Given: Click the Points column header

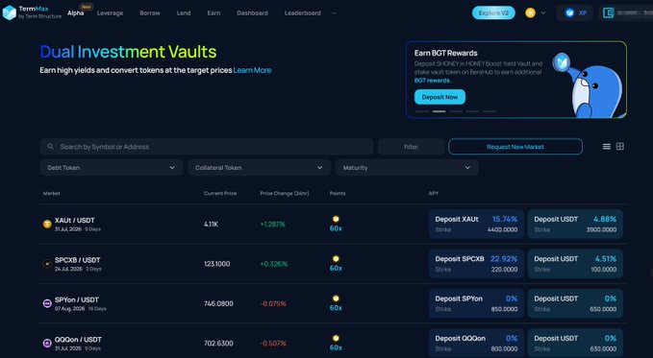Looking at the screenshot, I should [x=338, y=193].
